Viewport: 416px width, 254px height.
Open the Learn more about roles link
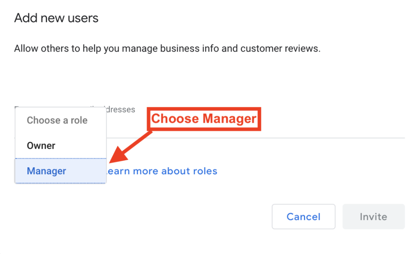[162, 171]
